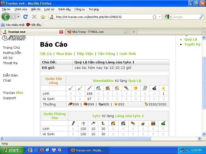
Task: Open the Chat link
Action: pos(7,80)
